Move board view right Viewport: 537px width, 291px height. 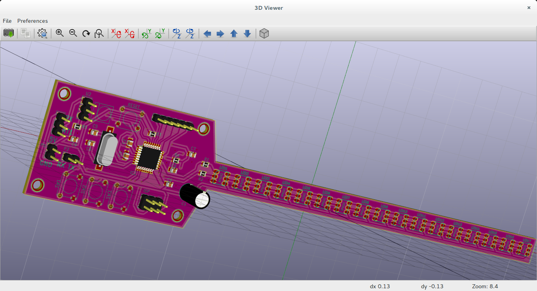pos(220,33)
